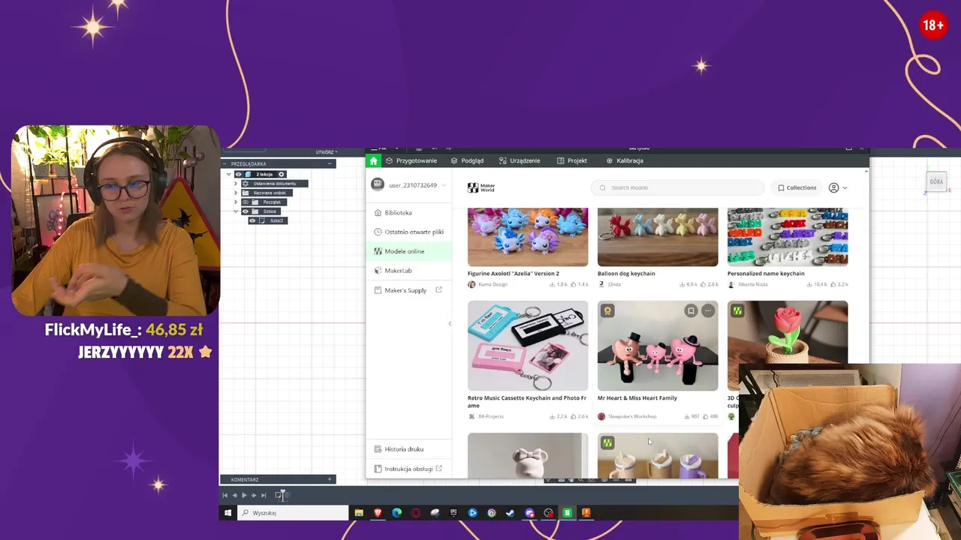Jump to timeline start
Image resolution: width=961 pixels, height=540 pixels.
pyautogui.click(x=224, y=495)
